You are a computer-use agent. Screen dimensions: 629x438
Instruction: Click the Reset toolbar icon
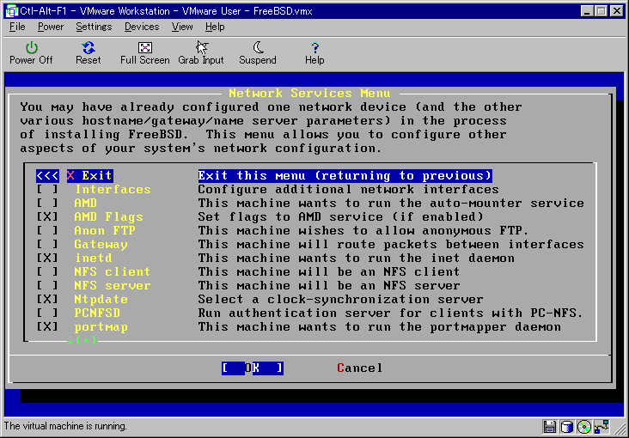click(89, 52)
